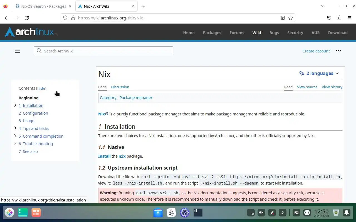Expand Troubleshooting in contents
This screenshot has width=356, height=222.
pos(15,143)
